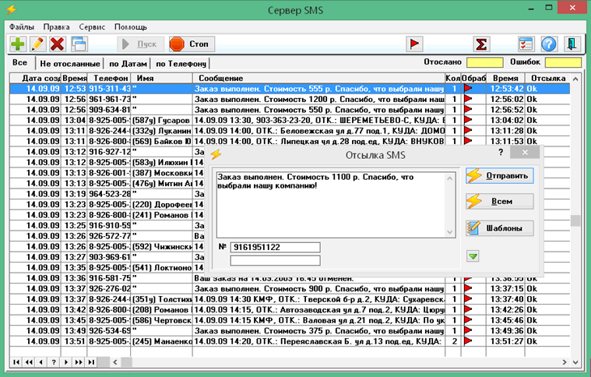The image size is (591, 377).
Task: Click question mark help in Отсылка SMS dialog
Action: pyautogui.click(x=501, y=153)
